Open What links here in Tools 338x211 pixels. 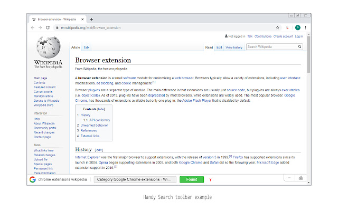click(43, 150)
